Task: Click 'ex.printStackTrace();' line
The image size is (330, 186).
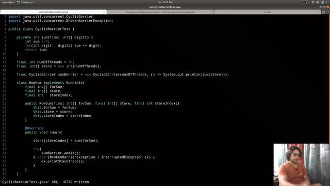Action: (63, 161)
